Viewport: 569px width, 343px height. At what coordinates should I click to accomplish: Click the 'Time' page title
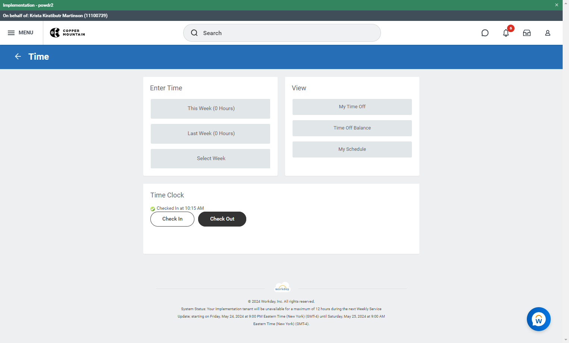tap(39, 56)
